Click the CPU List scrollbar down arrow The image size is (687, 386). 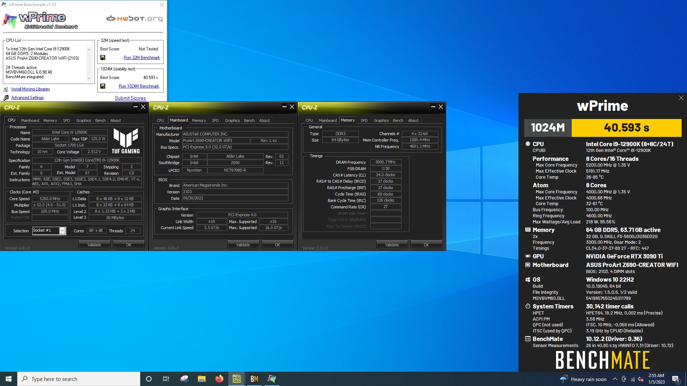(x=89, y=78)
